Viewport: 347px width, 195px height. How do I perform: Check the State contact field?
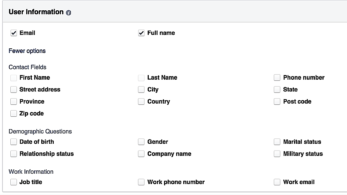click(277, 90)
